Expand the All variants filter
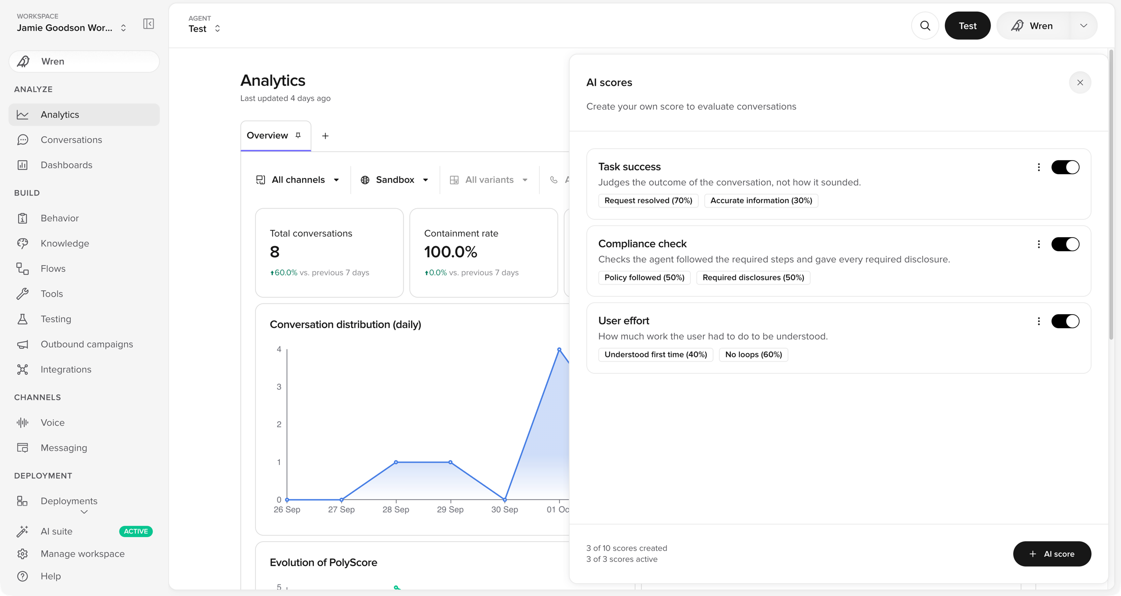Viewport: 1121px width, 596px height. tap(489, 180)
